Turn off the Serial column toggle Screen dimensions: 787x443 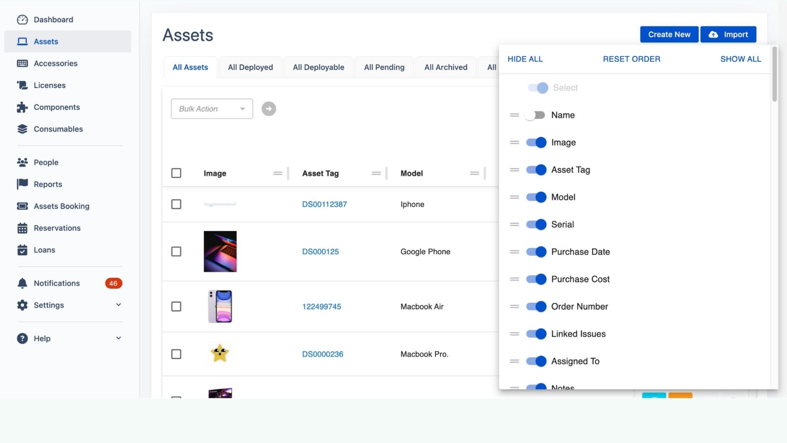(x=536, y=225)
